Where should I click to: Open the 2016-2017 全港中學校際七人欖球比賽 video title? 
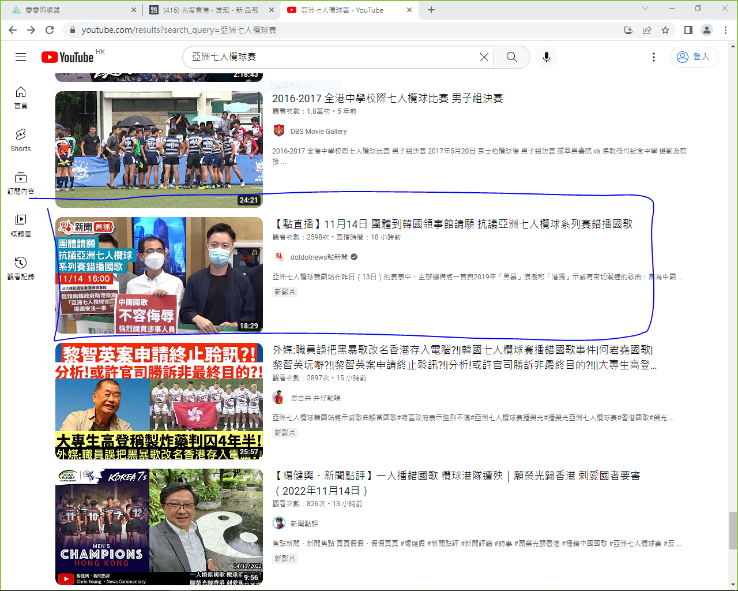coord(387,99)
